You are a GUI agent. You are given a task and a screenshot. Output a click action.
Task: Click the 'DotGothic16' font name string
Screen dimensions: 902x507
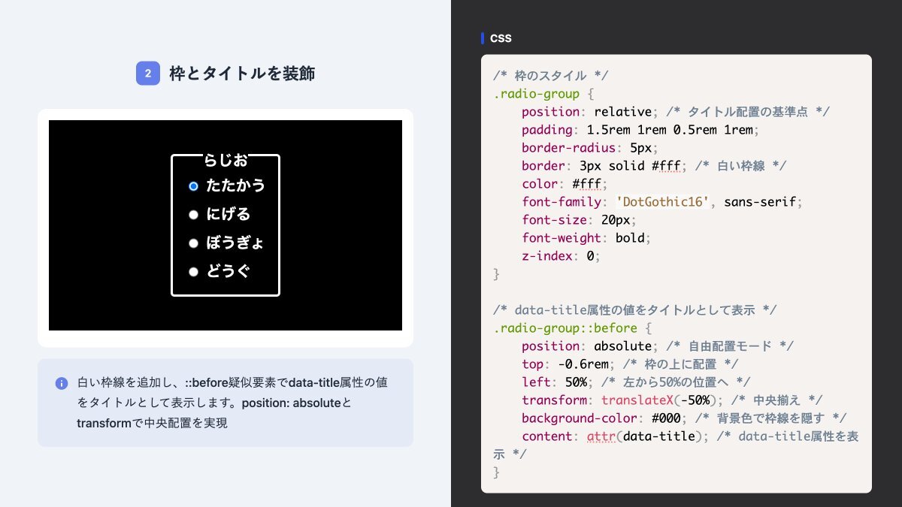pyautogui.click(x=662, y=202)
